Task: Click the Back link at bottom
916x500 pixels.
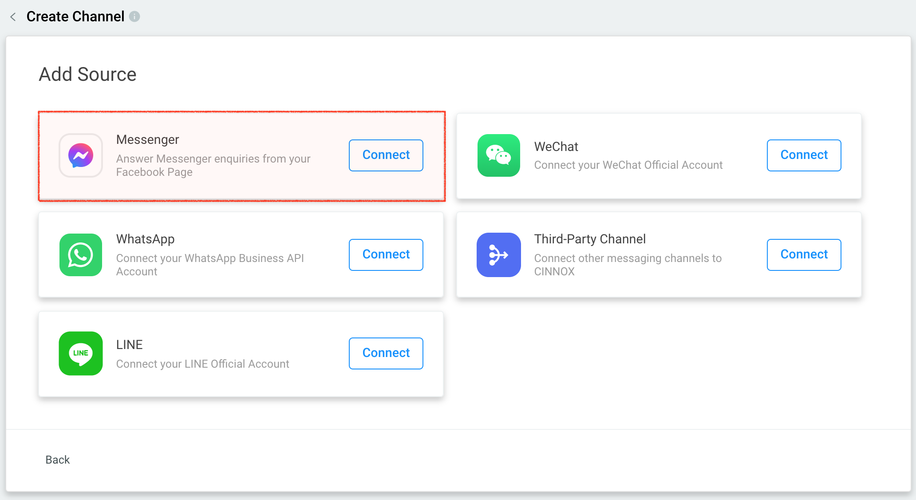Action: point(58,460)
